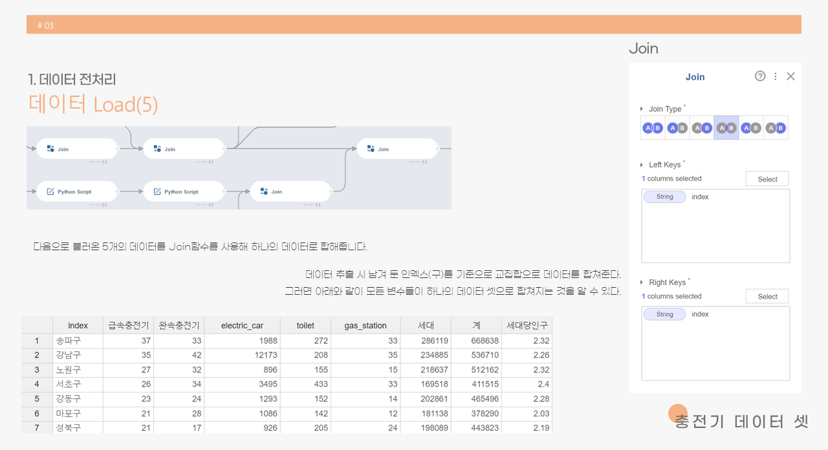Click Select button for Left Keys
The image size is (828, 450).
[x=767, y=179]
